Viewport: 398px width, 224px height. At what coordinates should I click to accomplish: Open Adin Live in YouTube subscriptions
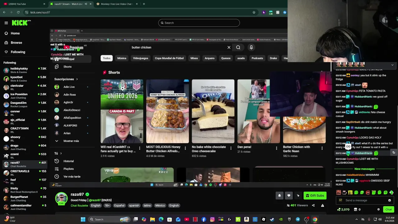[69, 87]
